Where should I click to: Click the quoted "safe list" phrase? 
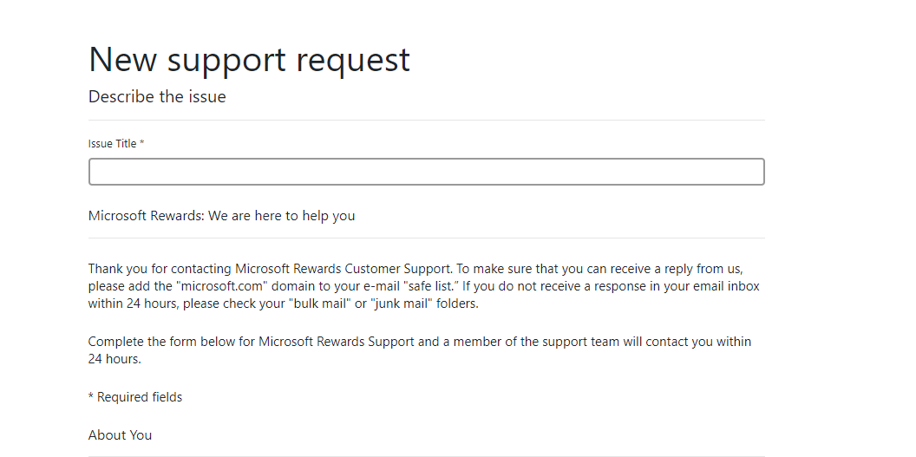pyautogui.click(x=432, y=285)
